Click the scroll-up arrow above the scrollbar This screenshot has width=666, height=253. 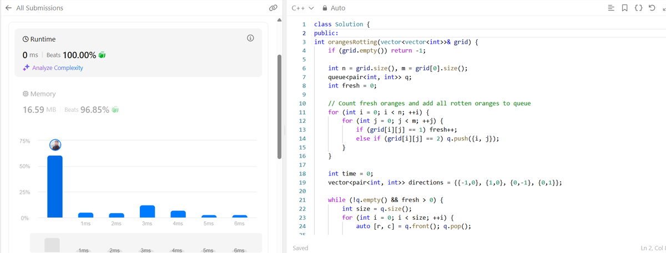click(279, 20)
